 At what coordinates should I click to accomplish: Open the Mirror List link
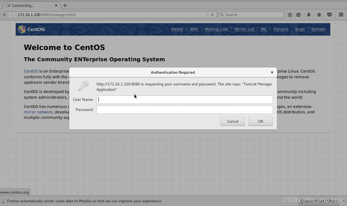244,29
